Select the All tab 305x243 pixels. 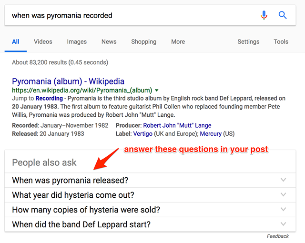tap(16, 41)
